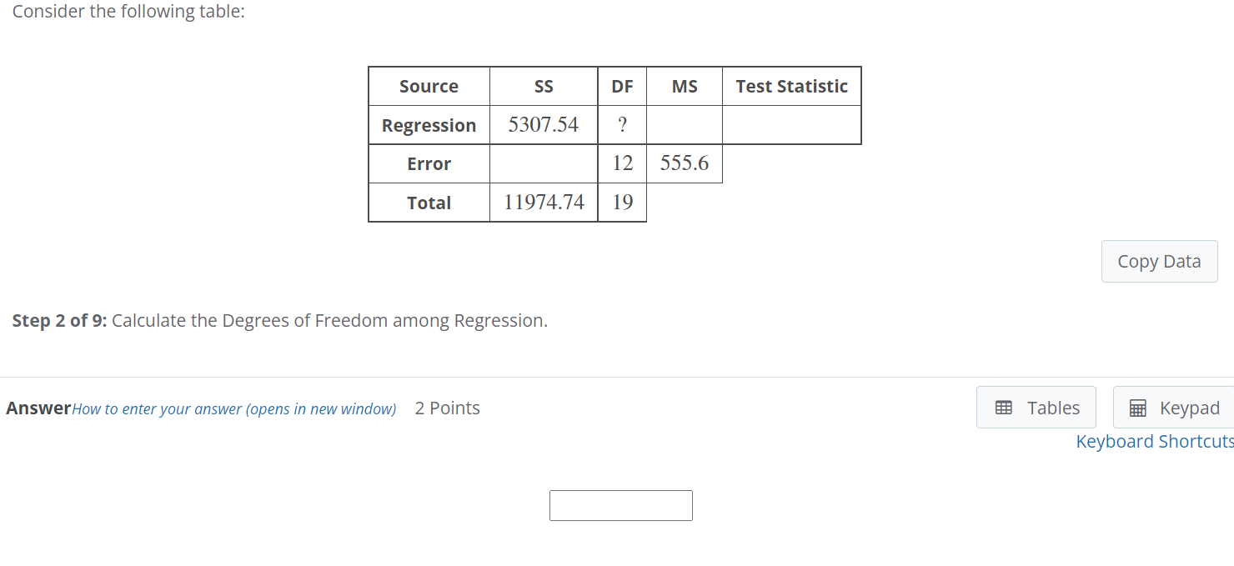Click the Total SS value 11974.74
Viewport: 1234px width, 566px height.
coord(544,203)
